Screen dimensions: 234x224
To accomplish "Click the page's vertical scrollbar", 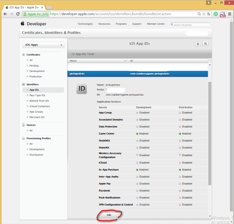I will 231,117.
